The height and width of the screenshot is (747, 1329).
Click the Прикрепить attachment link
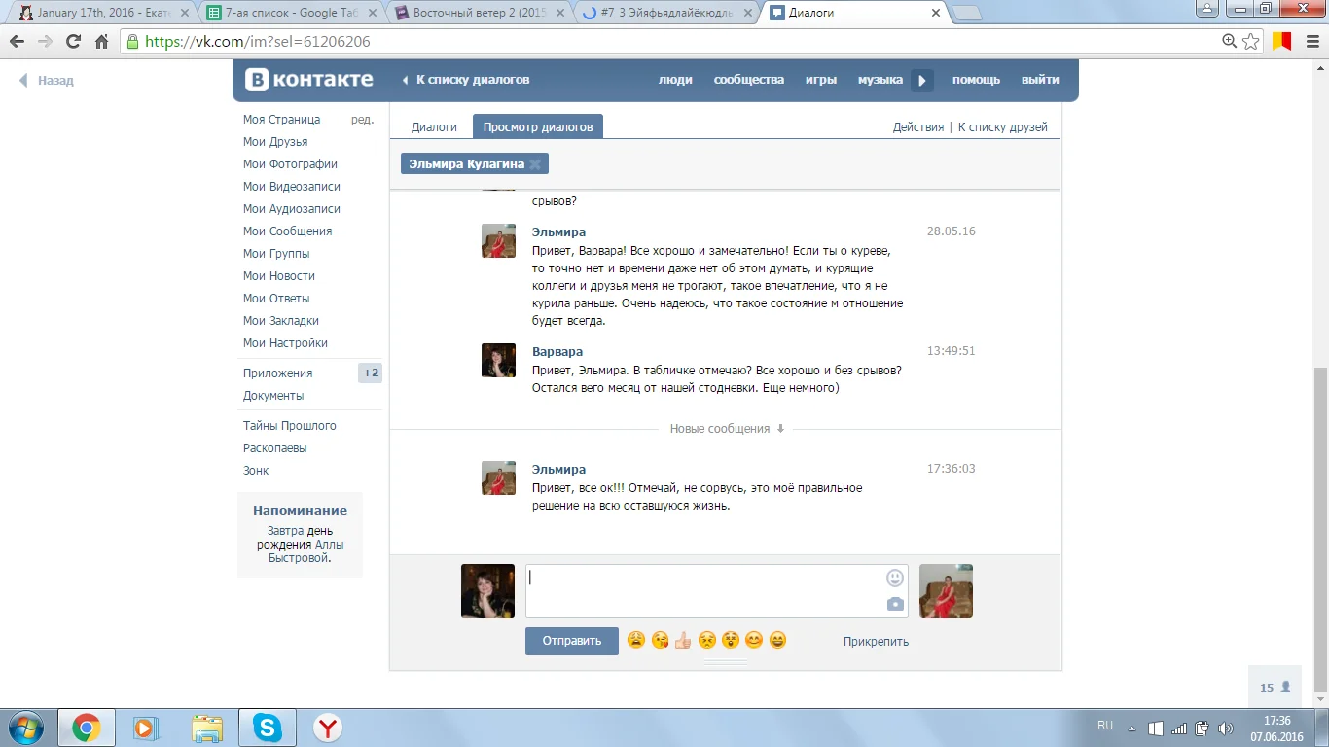click(x=876, y=642)
